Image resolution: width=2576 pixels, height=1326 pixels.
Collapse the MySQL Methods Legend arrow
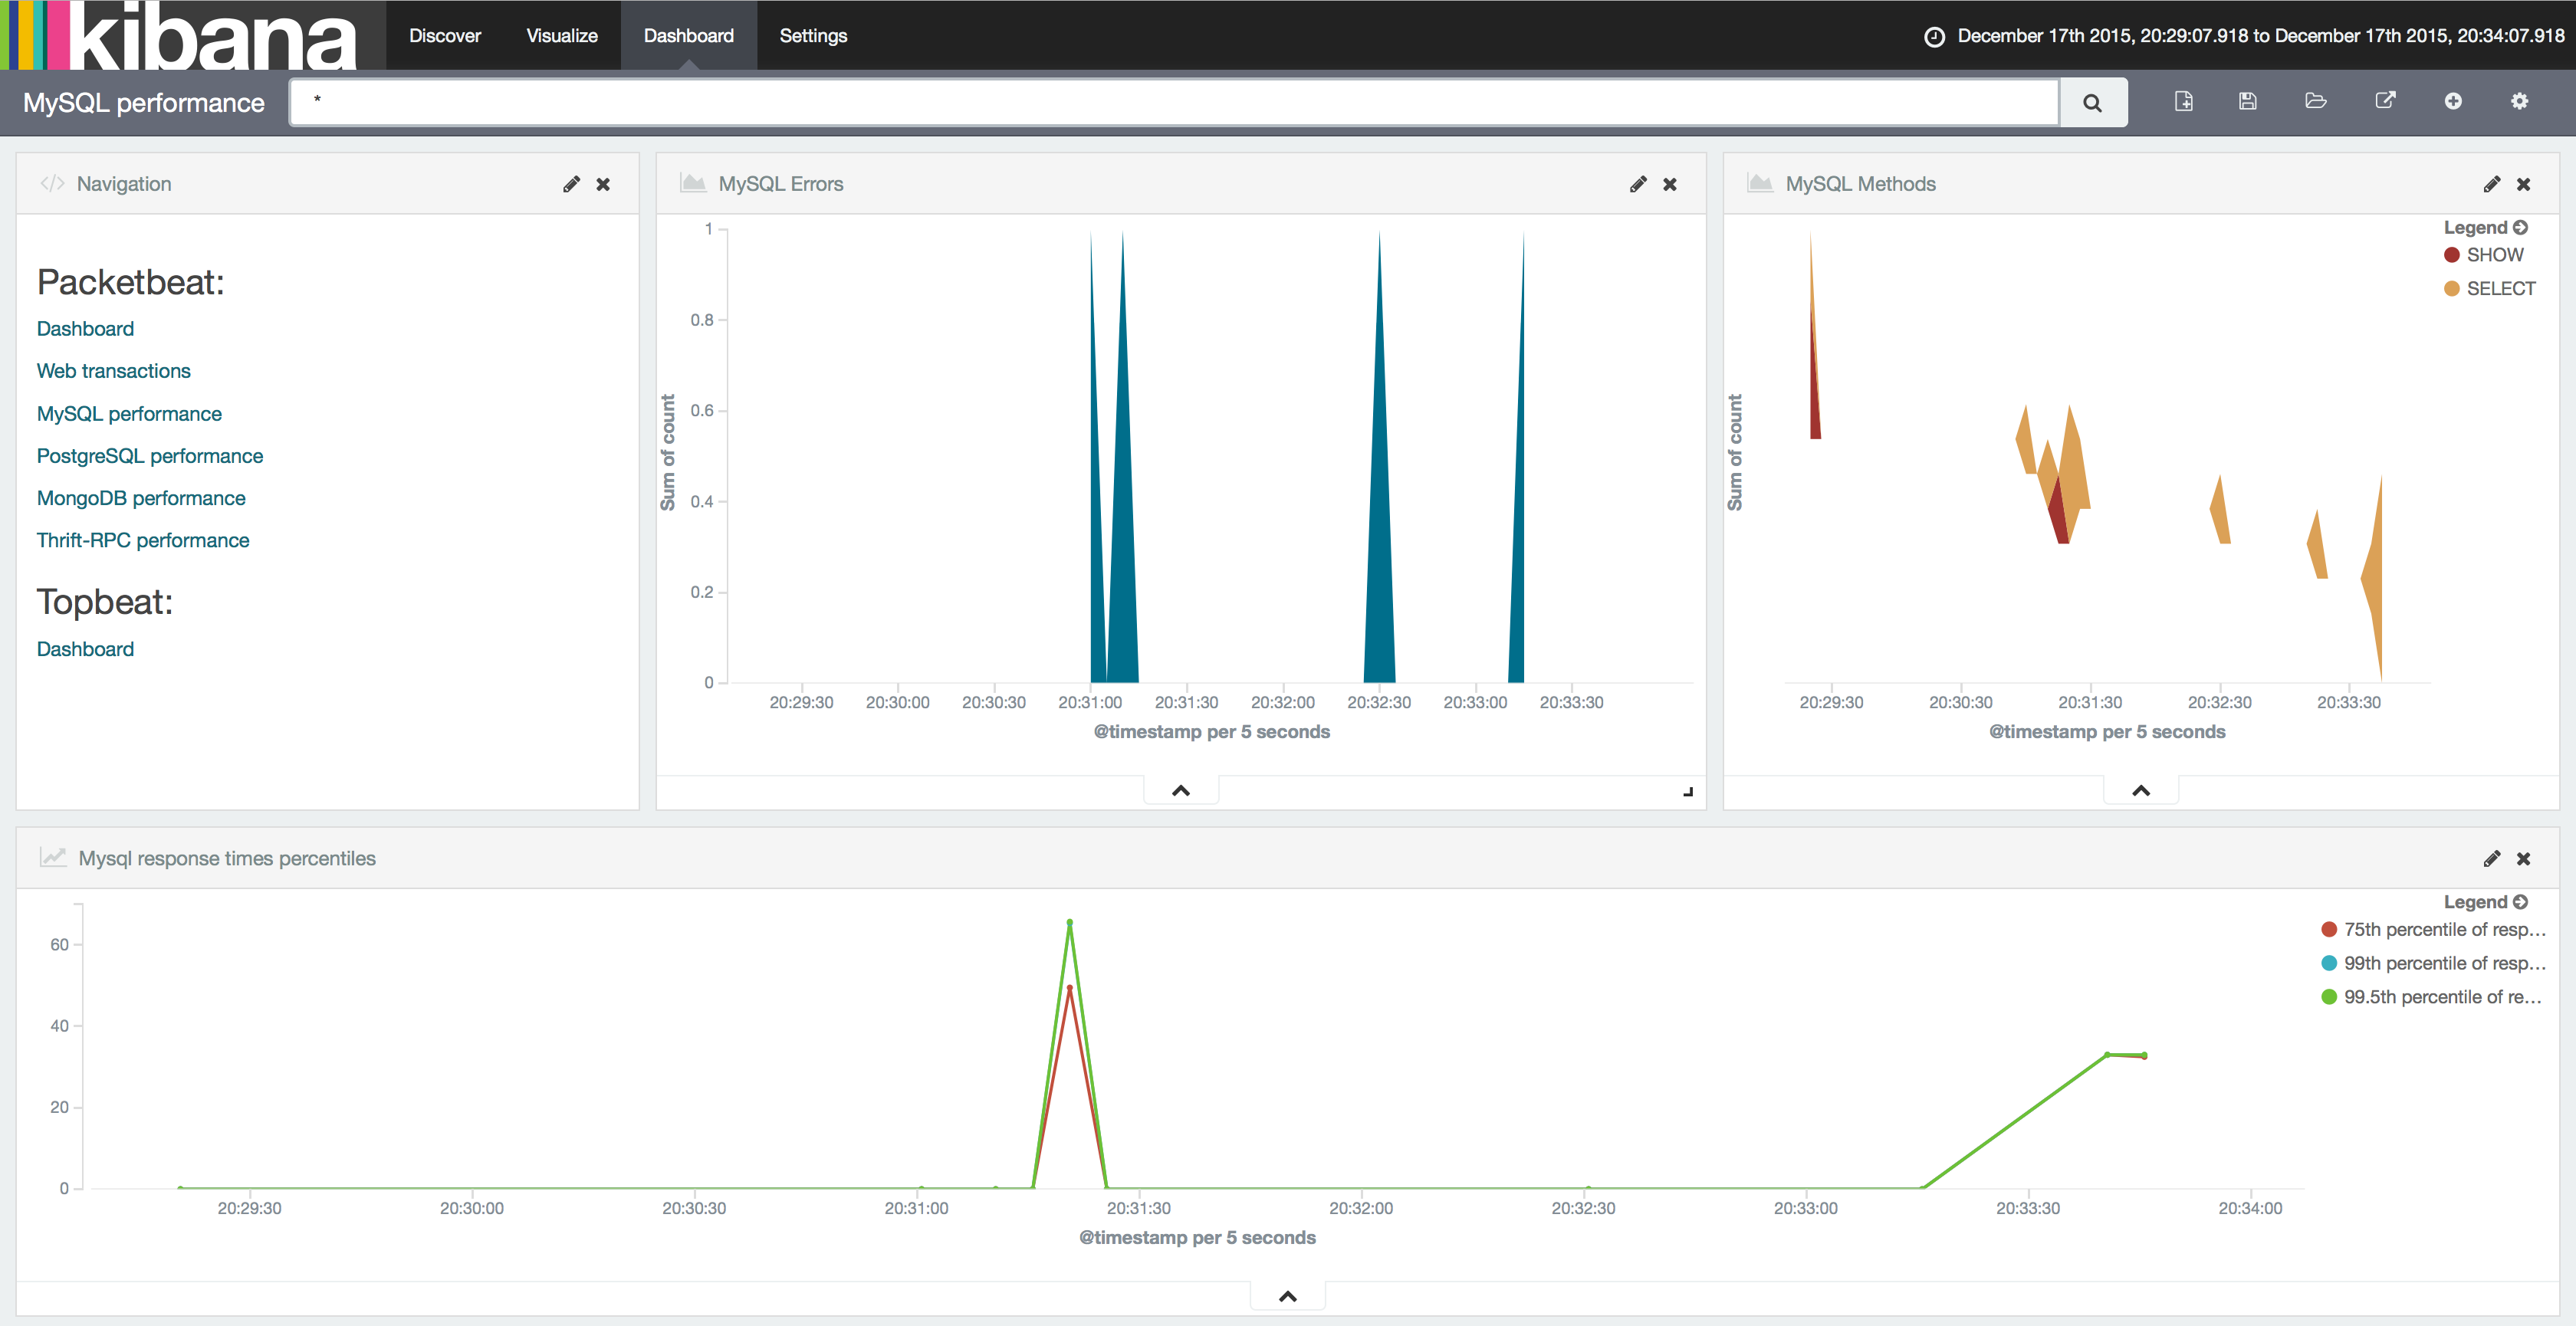(2521, 228)
